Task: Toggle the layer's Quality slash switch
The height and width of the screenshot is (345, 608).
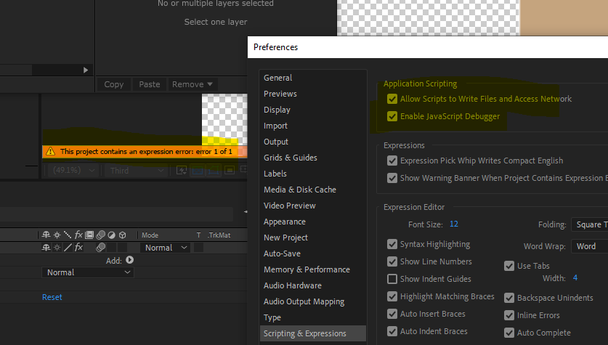Action: [68, 248]
